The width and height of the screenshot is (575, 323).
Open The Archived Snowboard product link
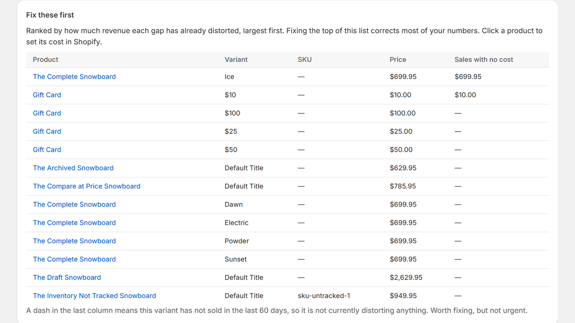pos(73,168)
